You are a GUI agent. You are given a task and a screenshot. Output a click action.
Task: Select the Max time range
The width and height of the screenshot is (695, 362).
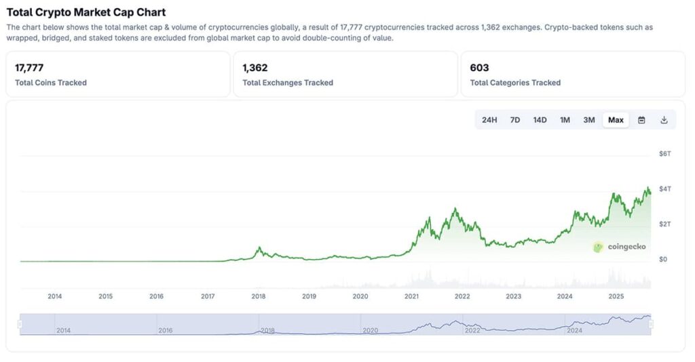[616, 120]
